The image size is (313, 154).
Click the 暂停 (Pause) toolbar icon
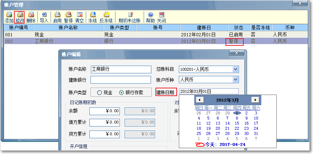[x=68, y=17]
